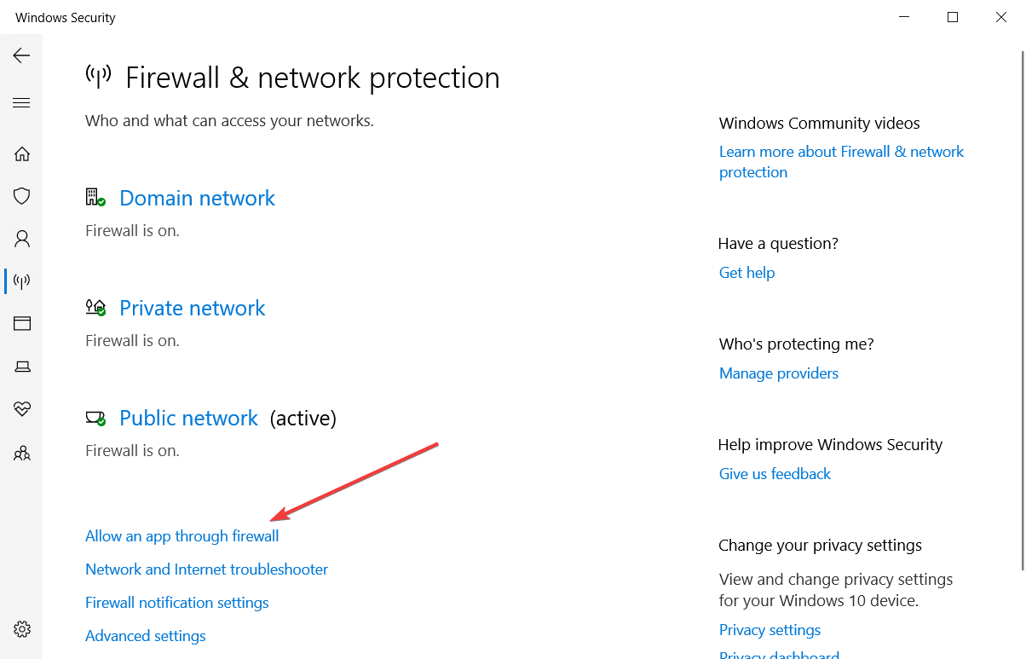
Task: Click Allow an app through firewall
Action: coord(182,536)
